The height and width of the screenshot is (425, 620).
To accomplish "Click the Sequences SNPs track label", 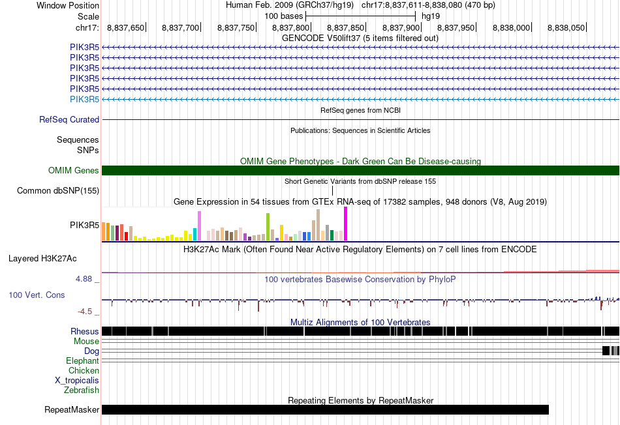I will tap(78, 145).
